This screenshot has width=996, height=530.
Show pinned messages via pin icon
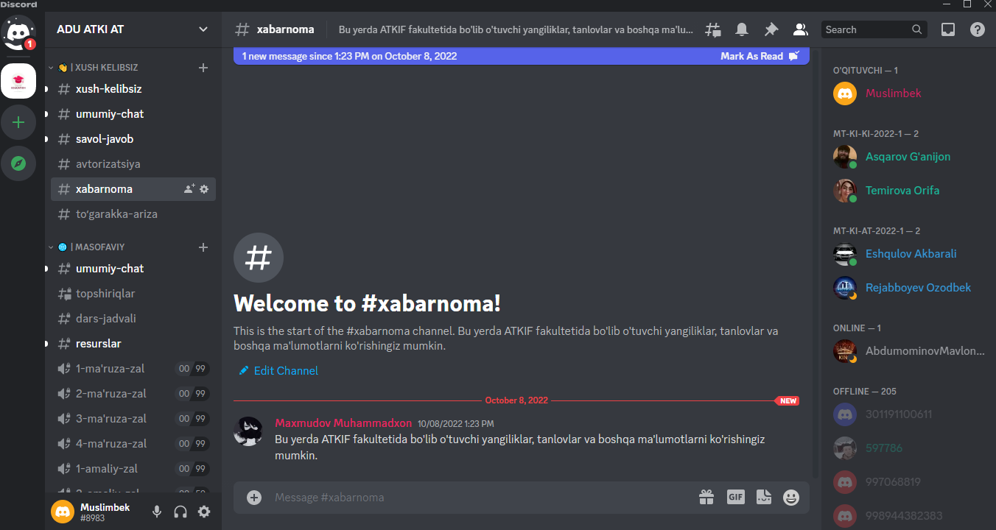pos(771,29)
